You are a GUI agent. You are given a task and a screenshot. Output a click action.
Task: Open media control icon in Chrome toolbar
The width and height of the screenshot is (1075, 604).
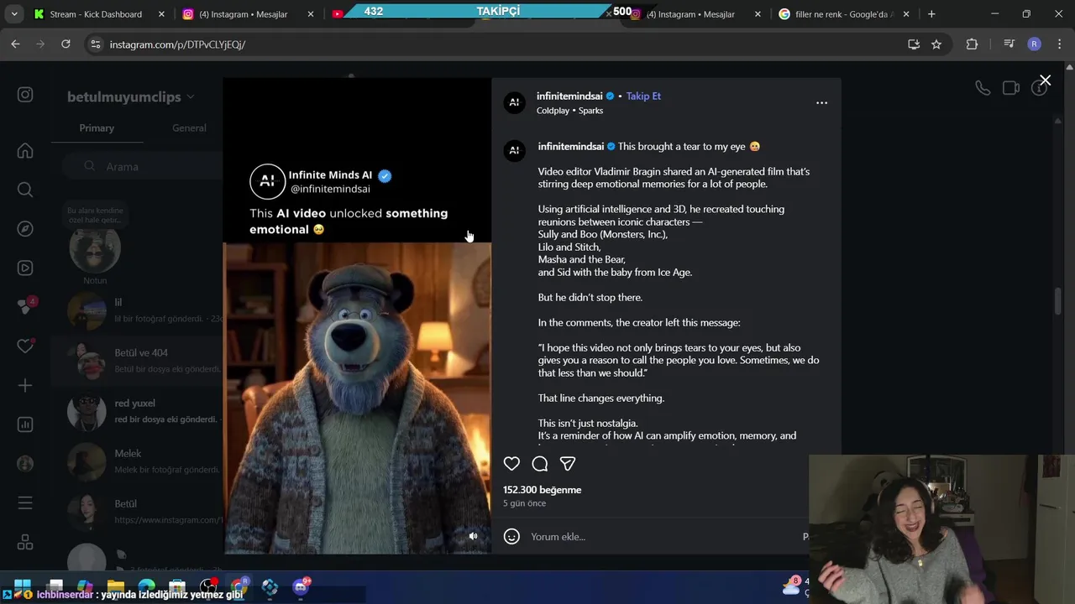(1009, 44)
